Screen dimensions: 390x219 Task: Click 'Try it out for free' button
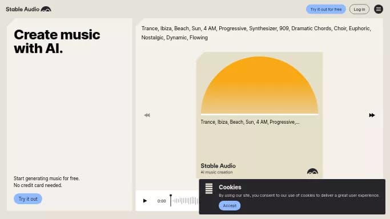(326, 9)
